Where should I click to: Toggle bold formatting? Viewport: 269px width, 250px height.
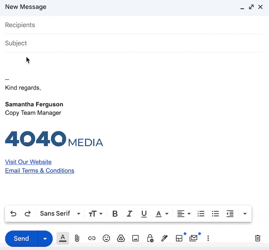[x=115, y=214]
